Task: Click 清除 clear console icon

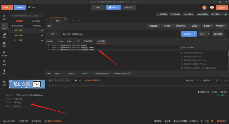Action: point(214,92)
